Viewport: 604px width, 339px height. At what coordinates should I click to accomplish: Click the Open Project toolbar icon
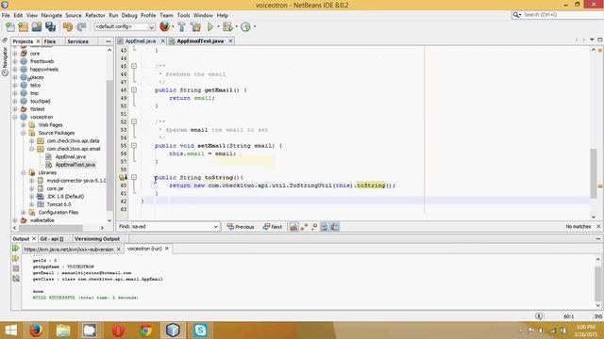tap(37, 26)
